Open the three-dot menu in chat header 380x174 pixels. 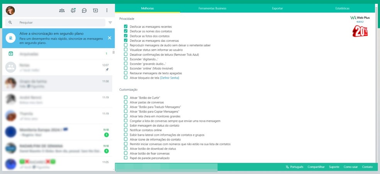107,10
